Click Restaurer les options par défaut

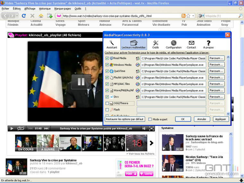pyautogui.click(x=125, y=119)
